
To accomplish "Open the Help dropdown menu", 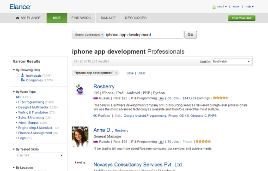I will 250,6.
